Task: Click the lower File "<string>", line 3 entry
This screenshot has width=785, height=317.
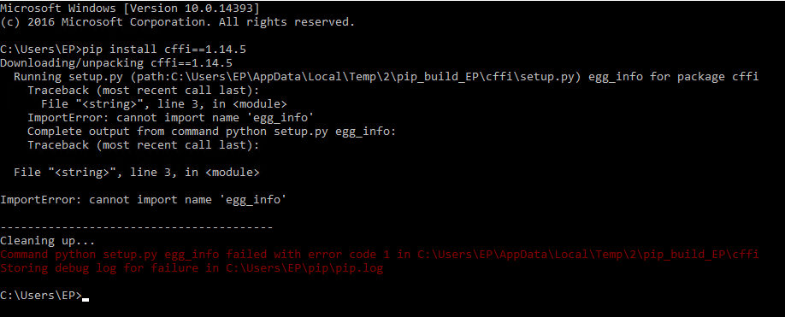Action: pos(137,173)
